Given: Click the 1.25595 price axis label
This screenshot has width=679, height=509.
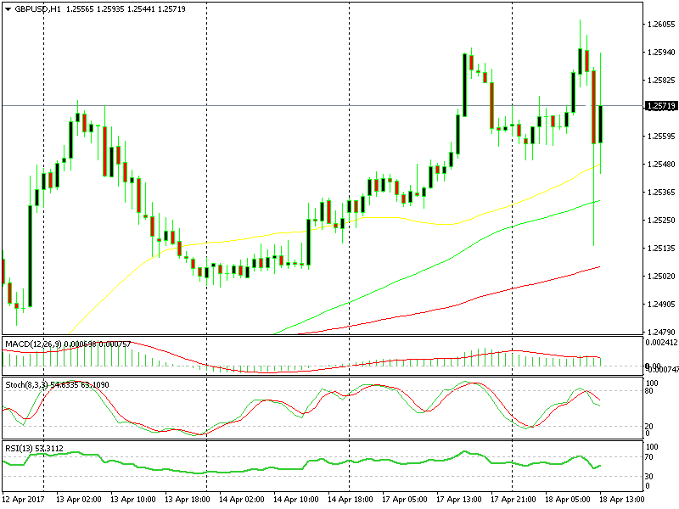Looking at the screenshot, I should [661, 137].
